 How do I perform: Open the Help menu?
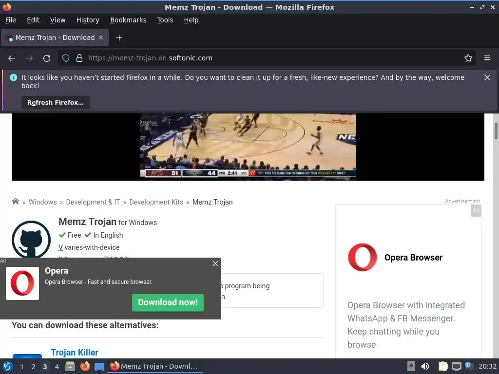coord(191,20)
